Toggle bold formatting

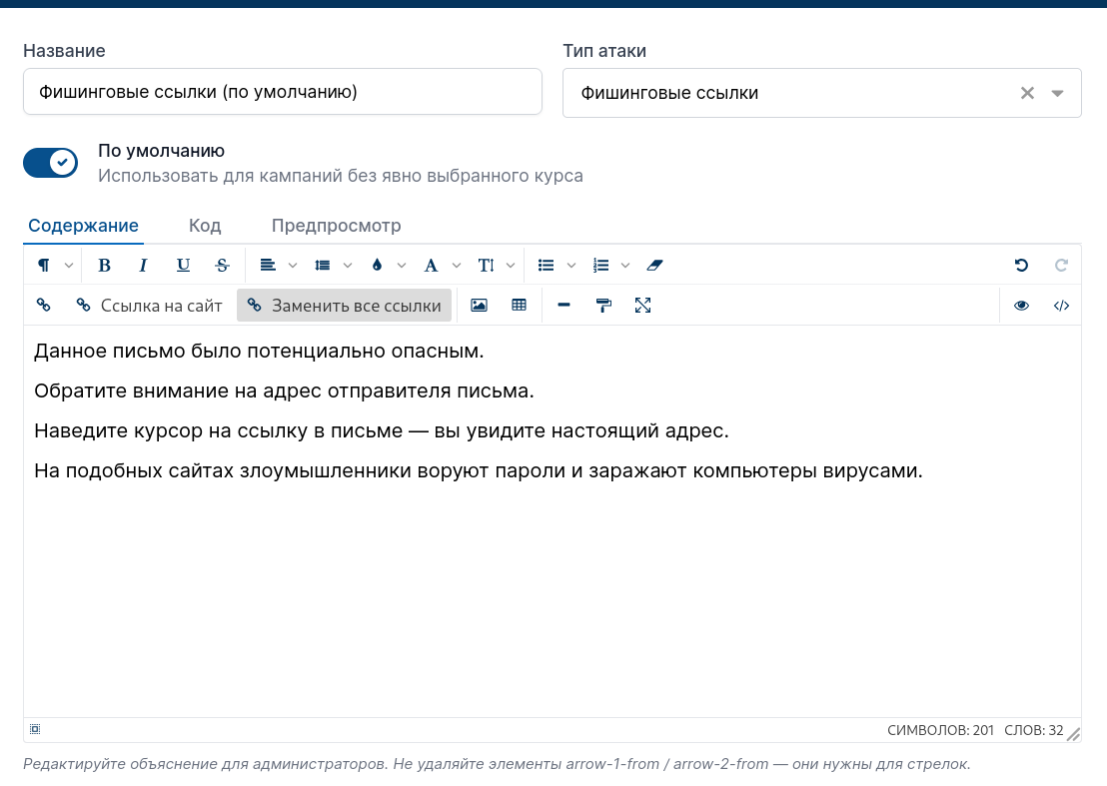click(x=105, y=266)
